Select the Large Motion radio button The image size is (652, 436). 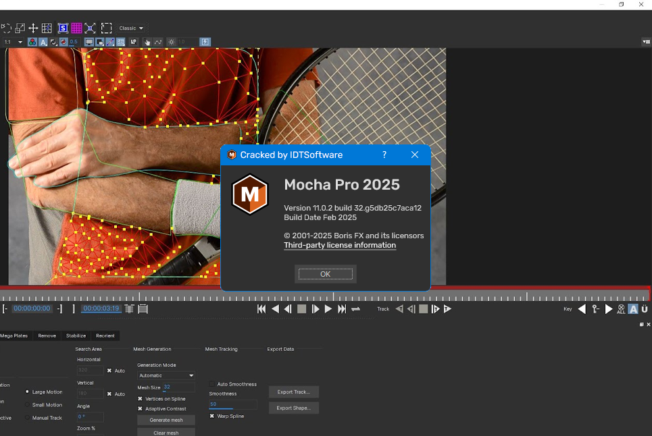(28, 391)
